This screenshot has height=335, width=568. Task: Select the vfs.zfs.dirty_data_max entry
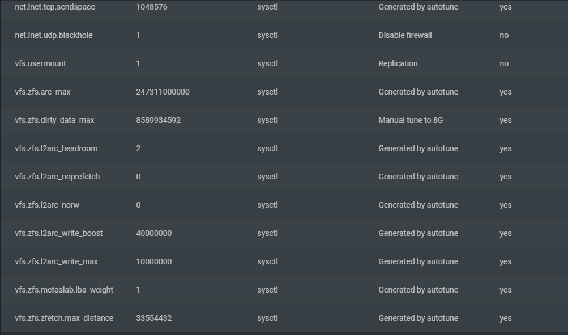pyautogui.click(x=284, y=120)
